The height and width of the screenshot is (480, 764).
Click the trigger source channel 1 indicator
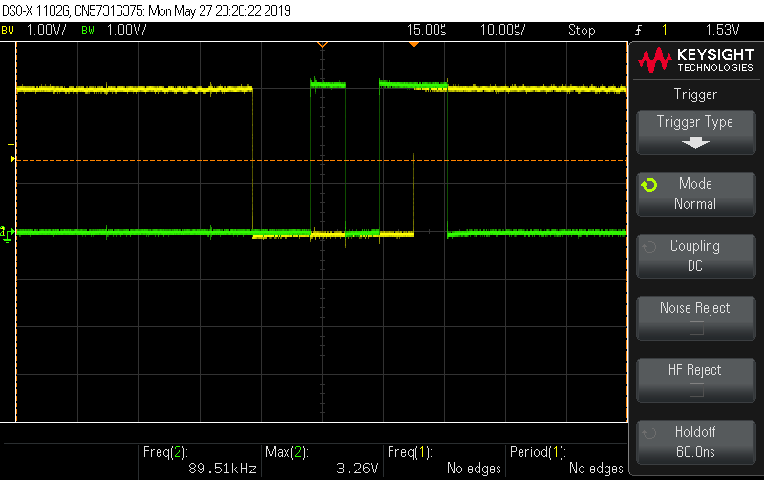[664, 31]
